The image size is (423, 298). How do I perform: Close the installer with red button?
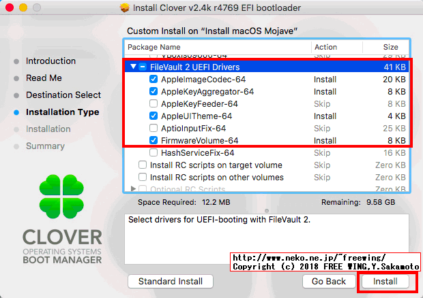coord(10,7)
